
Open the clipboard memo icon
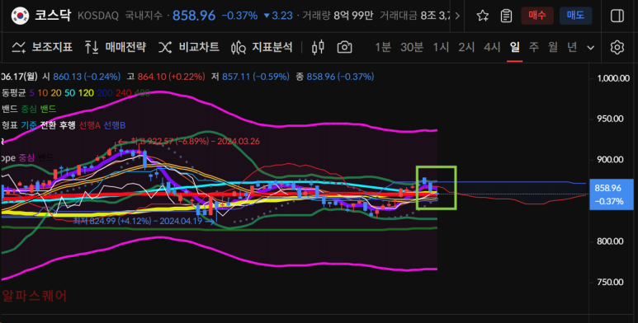(506, 16)
